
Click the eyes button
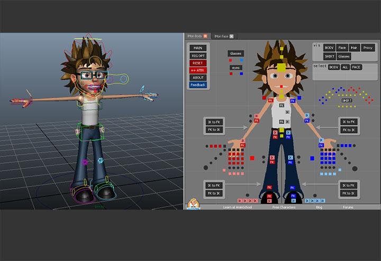point(235,68)
